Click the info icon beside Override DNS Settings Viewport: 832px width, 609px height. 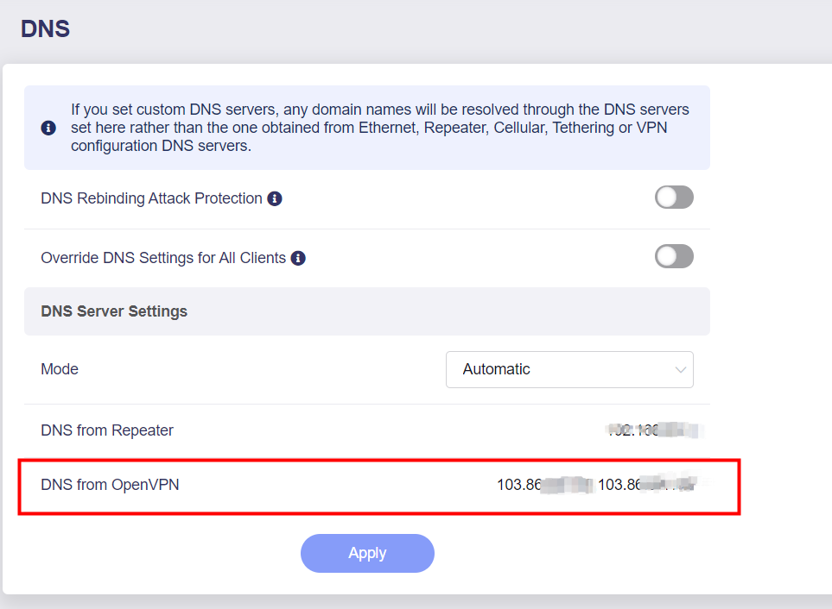pyautogui.click(x=298, y=258)
